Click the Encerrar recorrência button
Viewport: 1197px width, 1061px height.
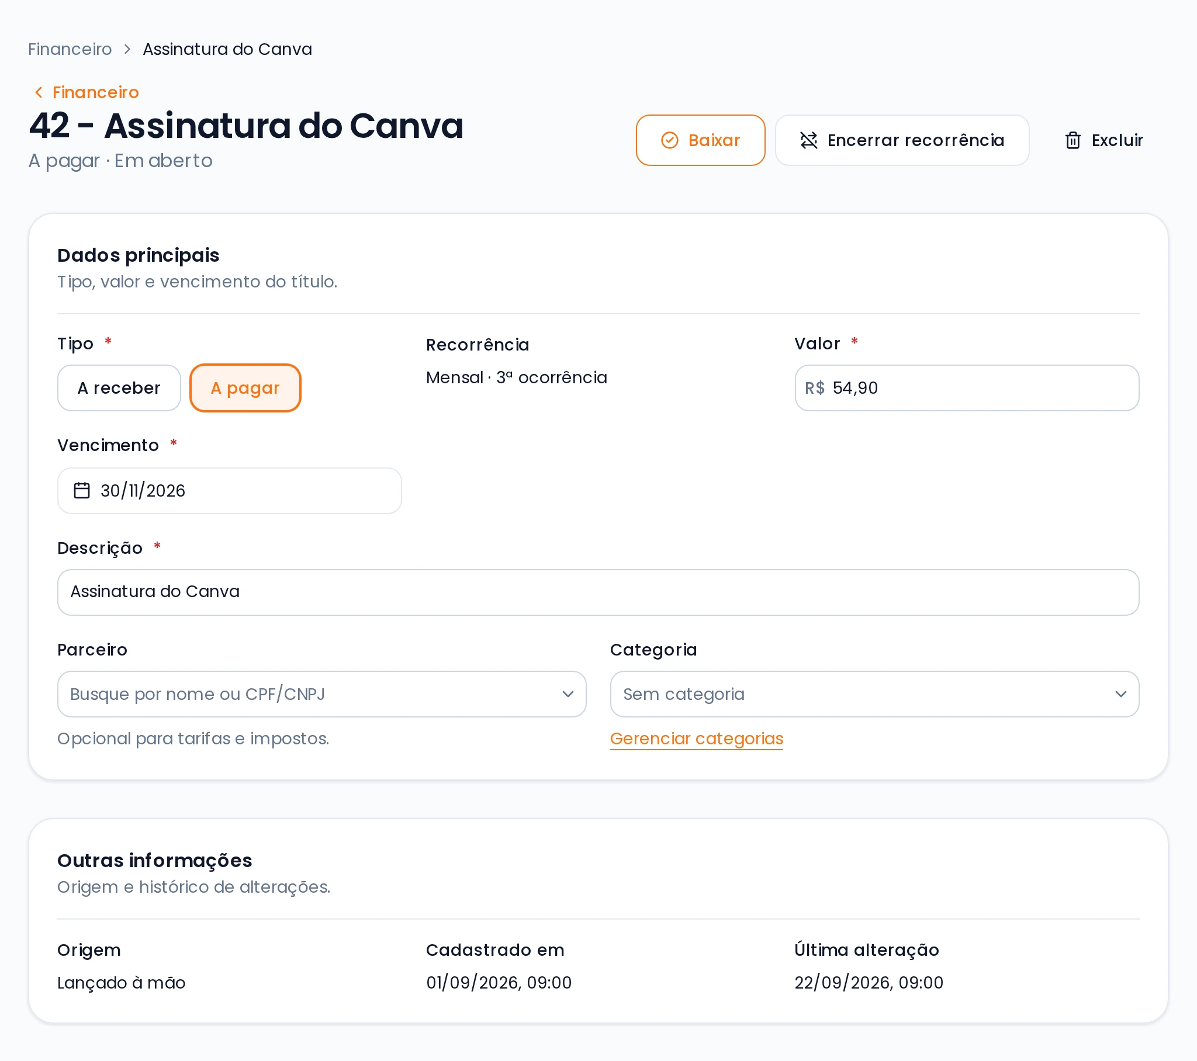click(x=902, y=141)
